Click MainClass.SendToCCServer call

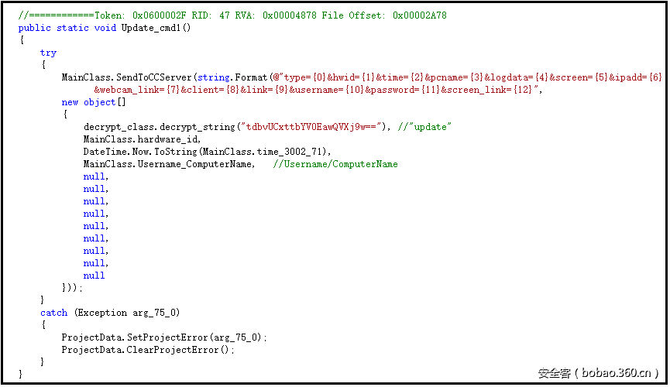(126, 77)
